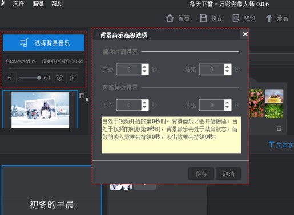Increase 淡出 value with up arrow
Screen dimensions: 294x215
(227, 103)
